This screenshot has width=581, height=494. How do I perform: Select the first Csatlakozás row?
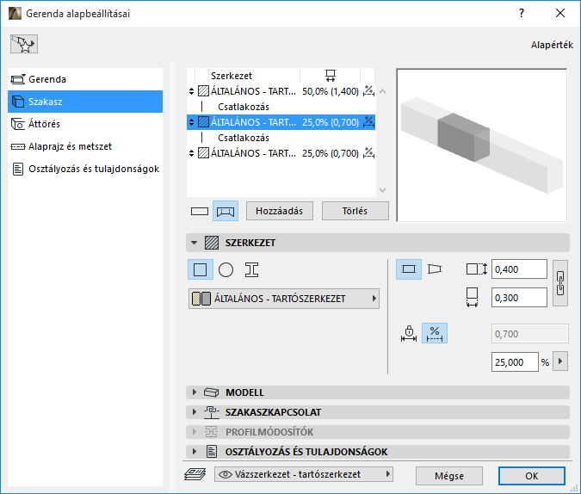tap(281, 107)
